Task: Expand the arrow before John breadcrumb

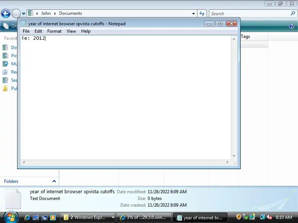Action: click(37, 13)
